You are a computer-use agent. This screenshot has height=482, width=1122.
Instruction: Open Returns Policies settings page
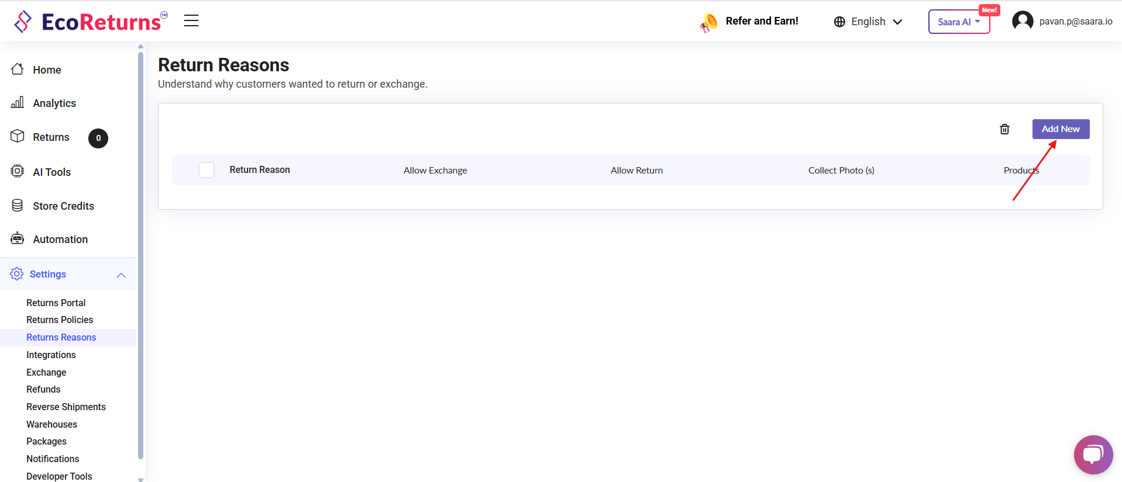pyautogui.click(x=60, y=320)
